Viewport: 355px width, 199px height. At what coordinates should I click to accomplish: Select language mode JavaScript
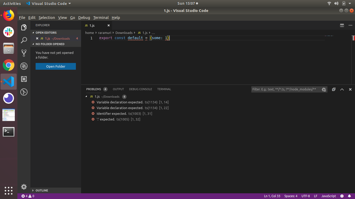pos(328,196)
